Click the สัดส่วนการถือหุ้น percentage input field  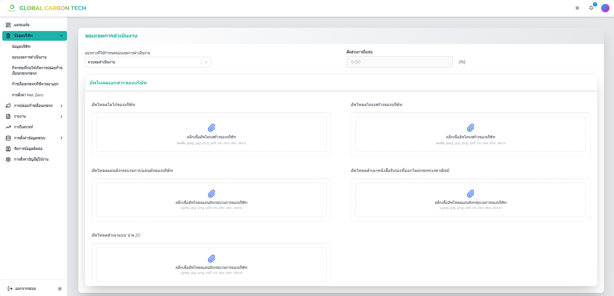coord(399,62)
